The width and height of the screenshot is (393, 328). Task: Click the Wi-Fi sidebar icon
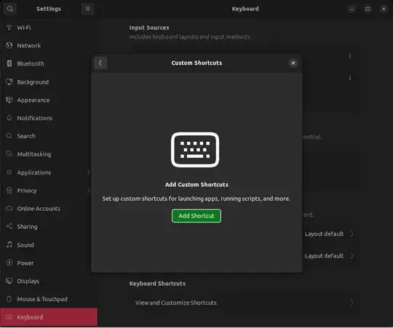click(9, 28)
